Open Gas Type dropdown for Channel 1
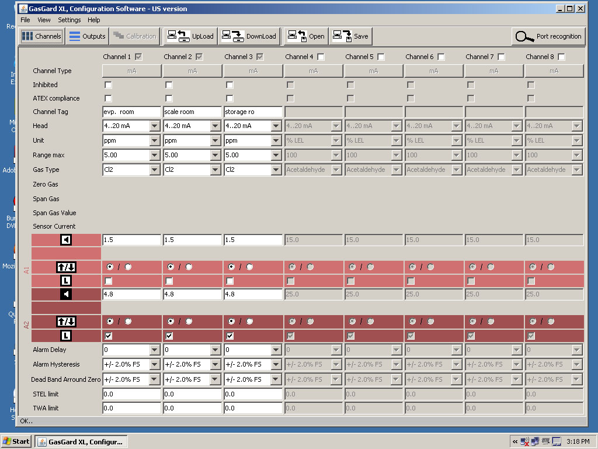This screenshot has width=598, height=449. 154,170
